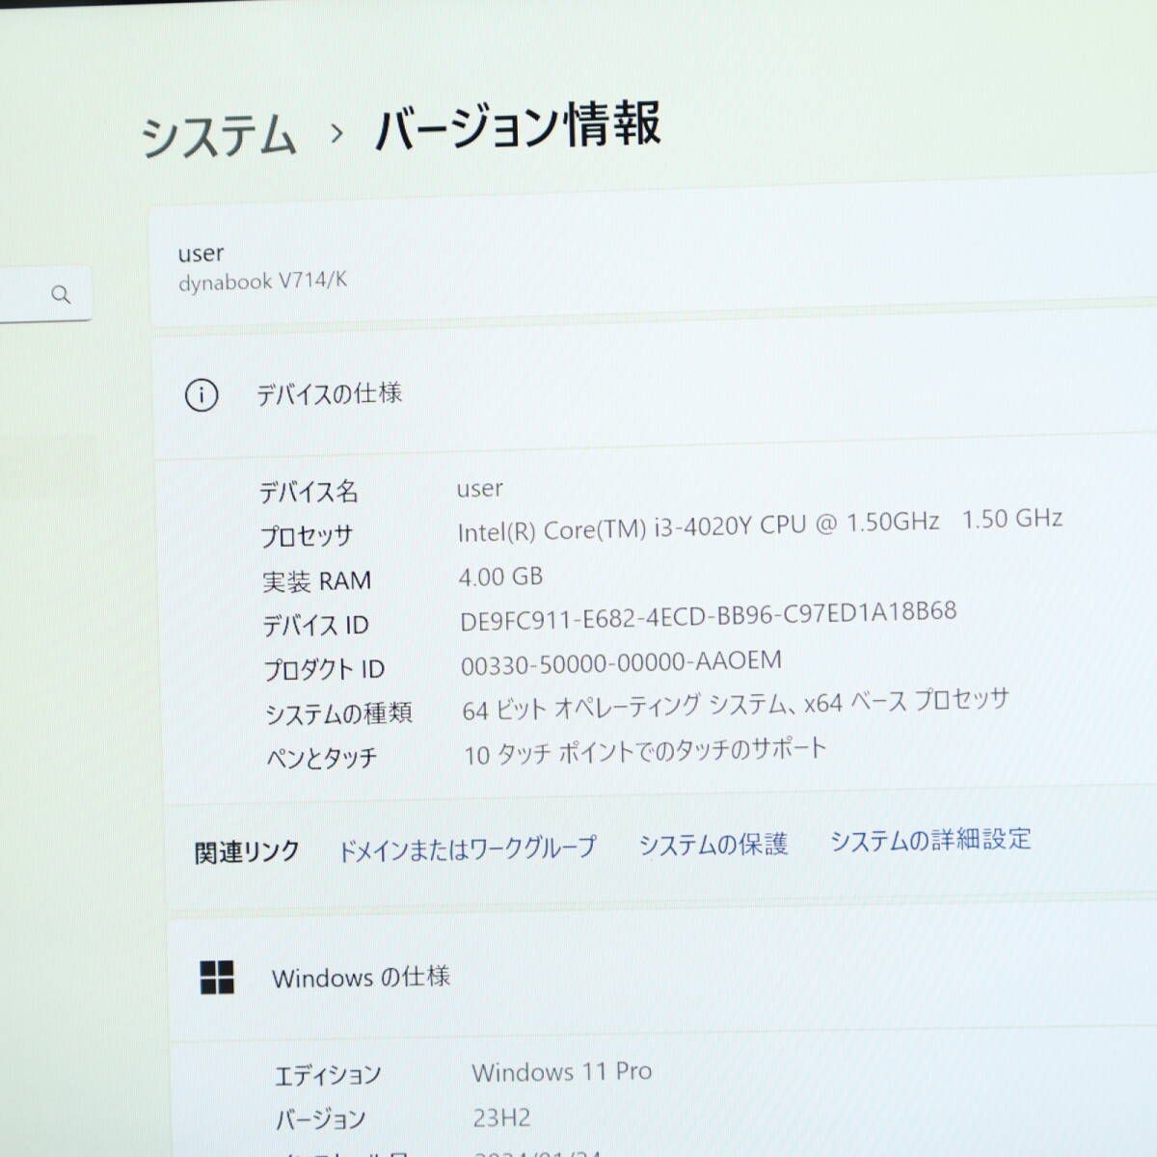This screenshot has width=1157, height=1157.
Task: Open システムの詳細設定 link
Action: [x=930, y=840]
